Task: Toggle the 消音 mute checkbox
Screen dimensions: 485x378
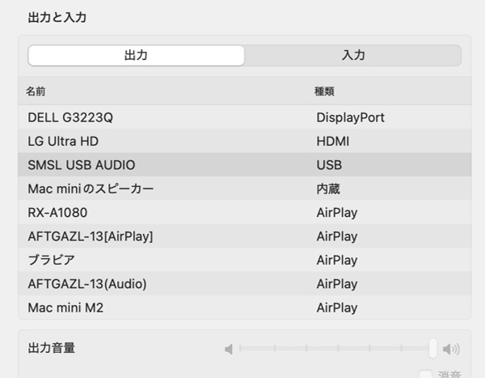Action: pyautogui.click(x=425, y=374)
